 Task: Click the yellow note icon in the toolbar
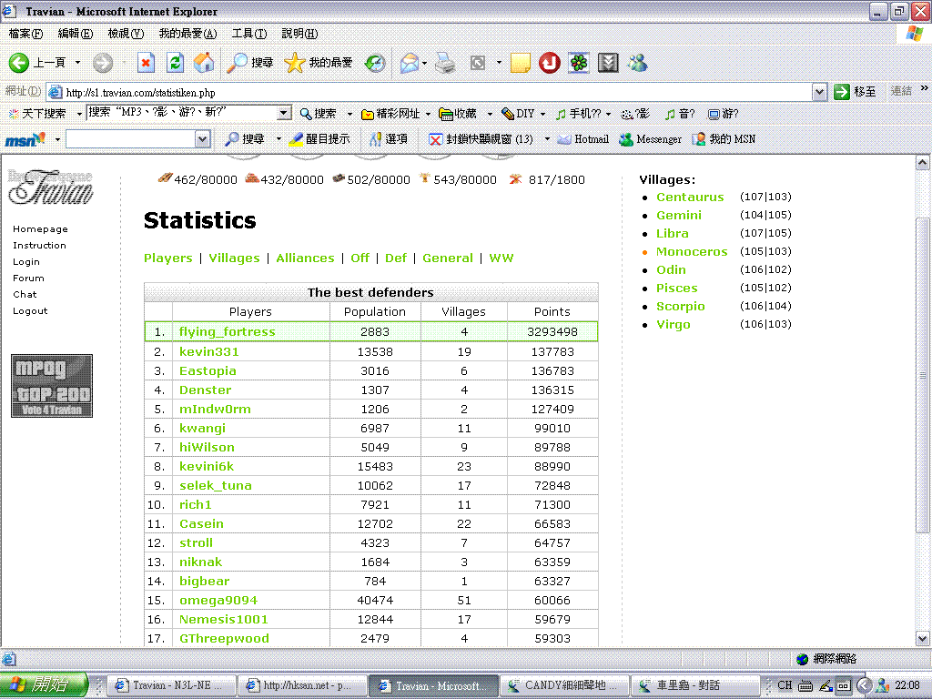520,63
